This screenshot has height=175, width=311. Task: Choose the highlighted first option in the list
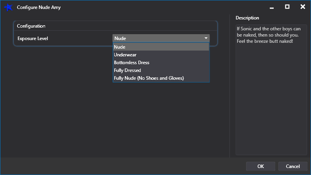pos(161,47)
